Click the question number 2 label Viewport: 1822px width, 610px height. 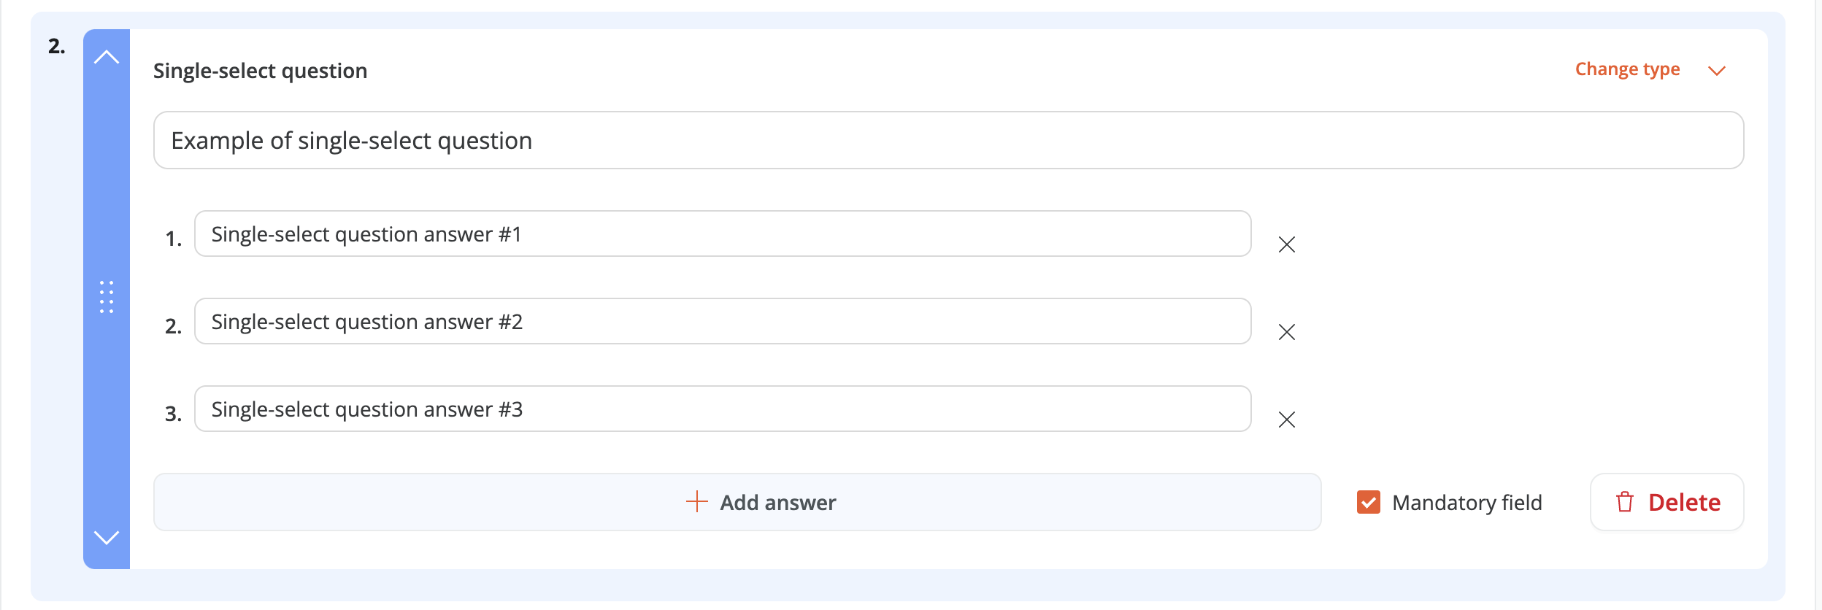click(x=57, y=47)
